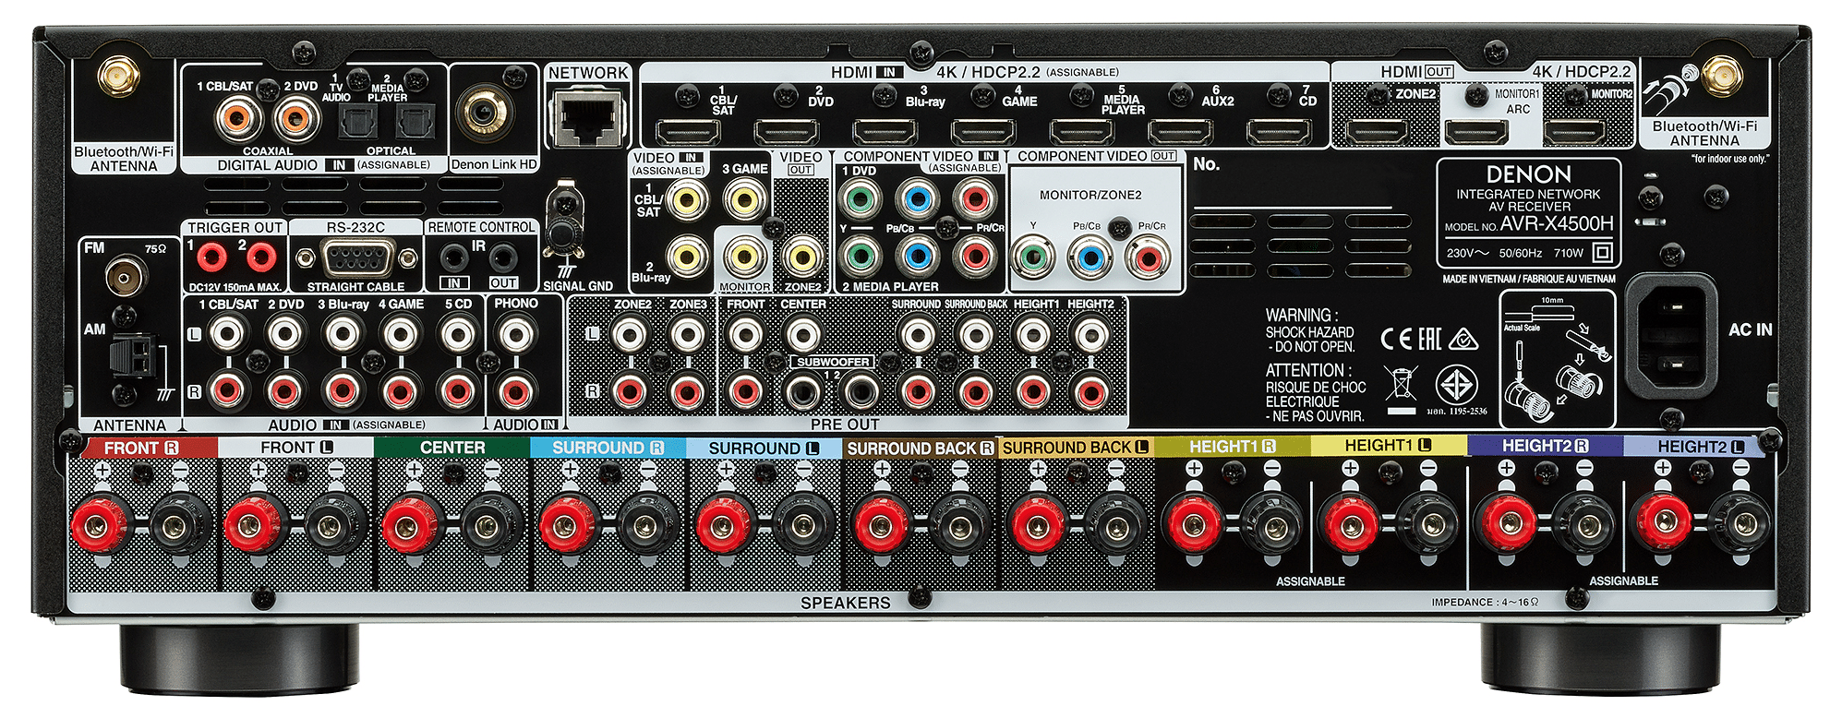Click the IR remote control OUT jack
This screenshot has width=1830, height=718.
click(x=502, y=257)
